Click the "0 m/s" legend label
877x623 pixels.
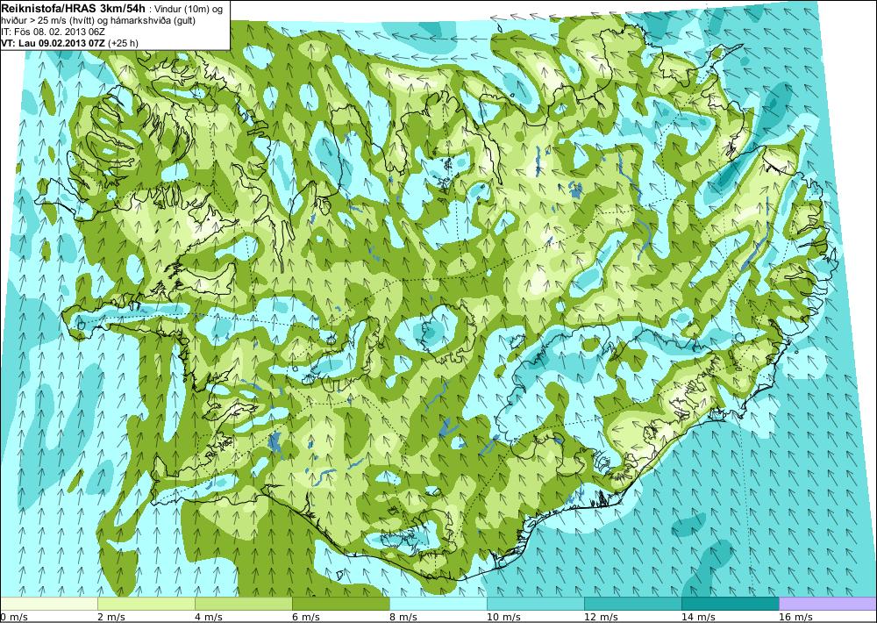[x=14, y=617]
